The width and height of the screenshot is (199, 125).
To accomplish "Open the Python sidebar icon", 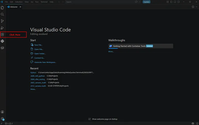I will pos(2,41).
